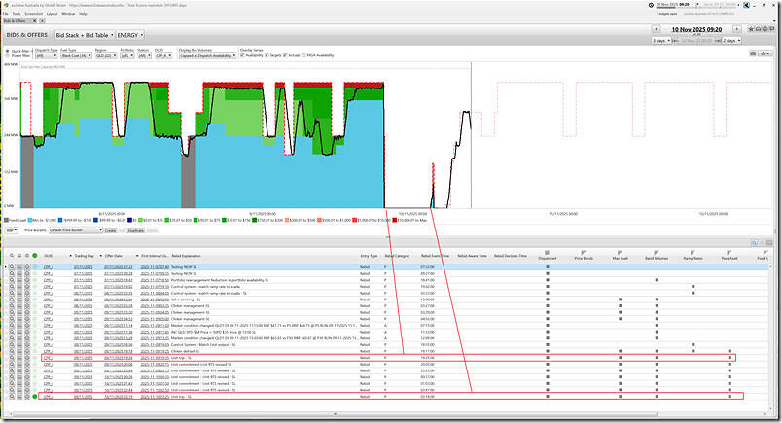Click the Min to -$1,000 legend swatch
Viewport: 782px width, 423px height.
(x=30, y=220)
